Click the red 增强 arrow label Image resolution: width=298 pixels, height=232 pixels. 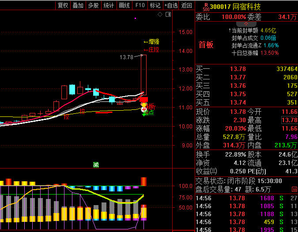(x=151, y=42)
